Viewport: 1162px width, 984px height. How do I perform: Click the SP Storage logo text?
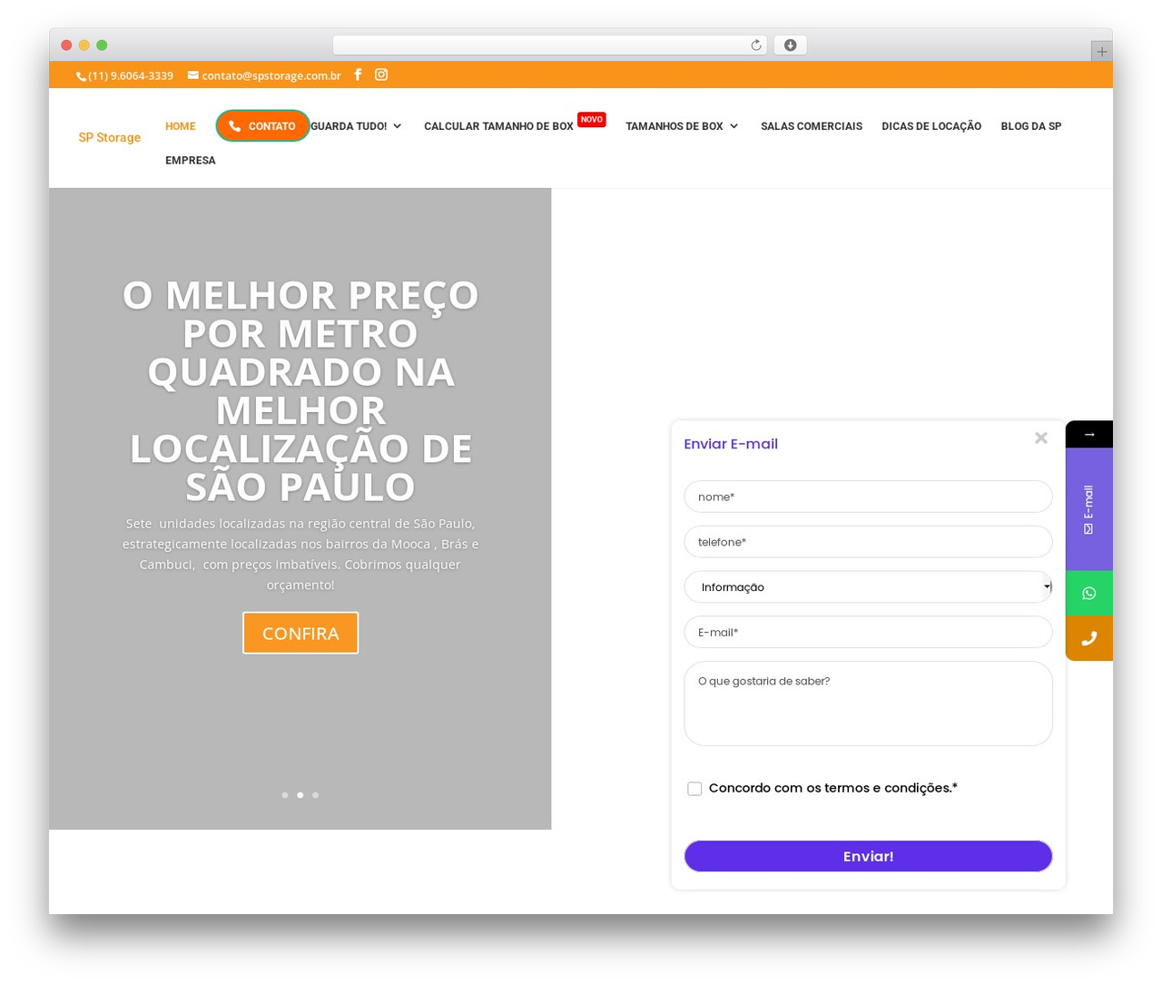point(109,137)
